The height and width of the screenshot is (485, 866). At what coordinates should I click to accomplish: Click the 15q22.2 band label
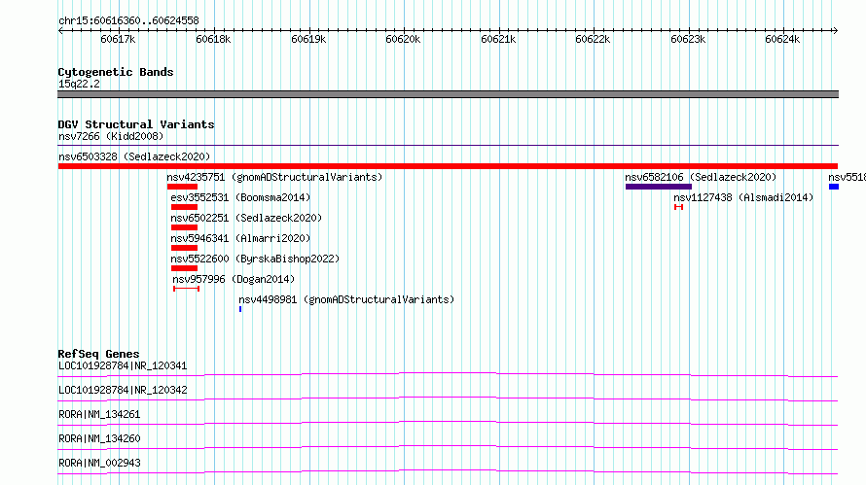(79, 84)
